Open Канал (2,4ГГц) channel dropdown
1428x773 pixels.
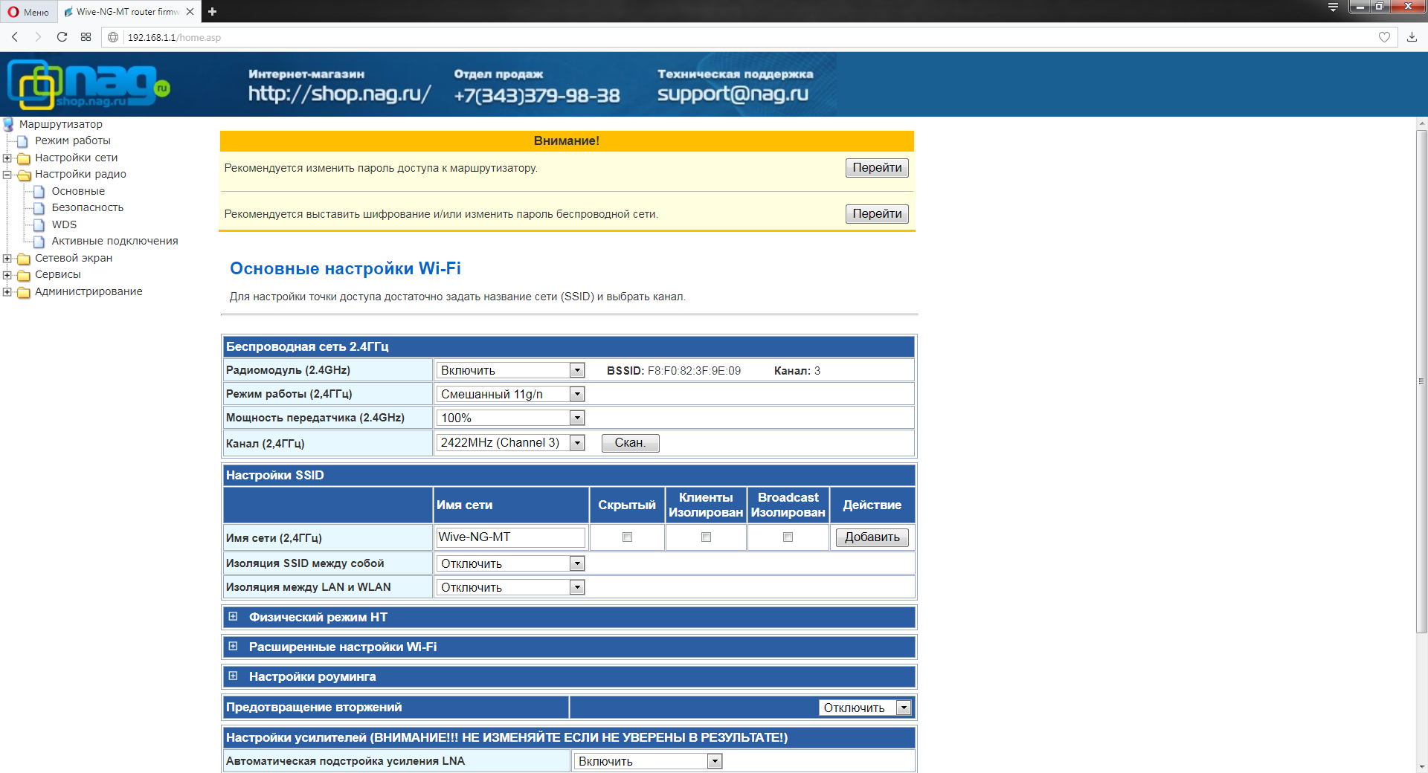(x=510, y=443)
